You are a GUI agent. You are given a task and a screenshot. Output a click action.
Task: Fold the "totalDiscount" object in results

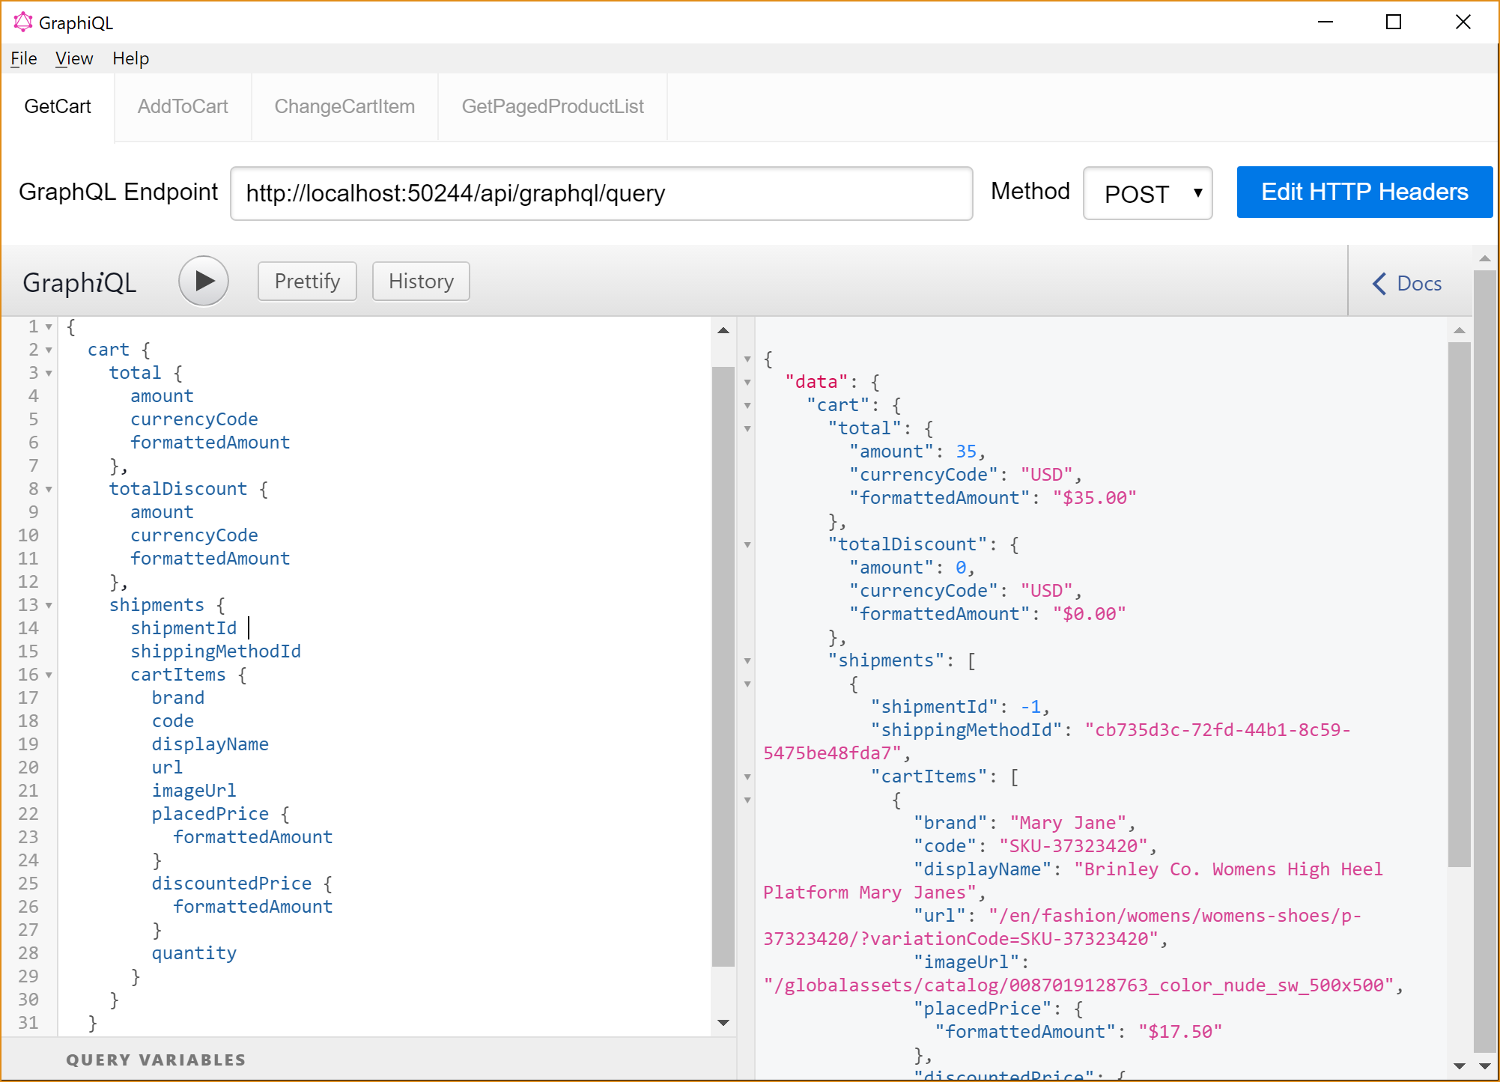[x=747, y=545]
